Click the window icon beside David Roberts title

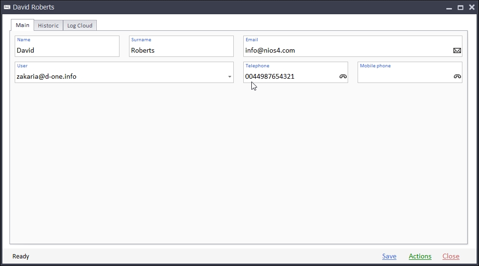pyautogui.click(x=7, y=8)
